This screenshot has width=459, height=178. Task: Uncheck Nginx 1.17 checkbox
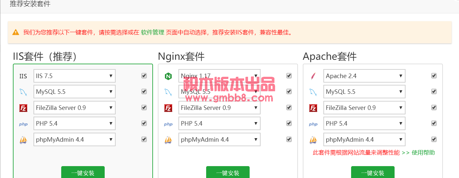(289, 76)
